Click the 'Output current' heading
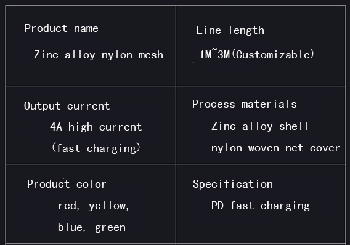350x245 pixels. (67, 106)
